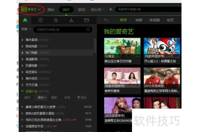Focus the top search box 奔跑吧兄弟第2季
The width and height of the screenshot is (198, 132).
(148, 10)
